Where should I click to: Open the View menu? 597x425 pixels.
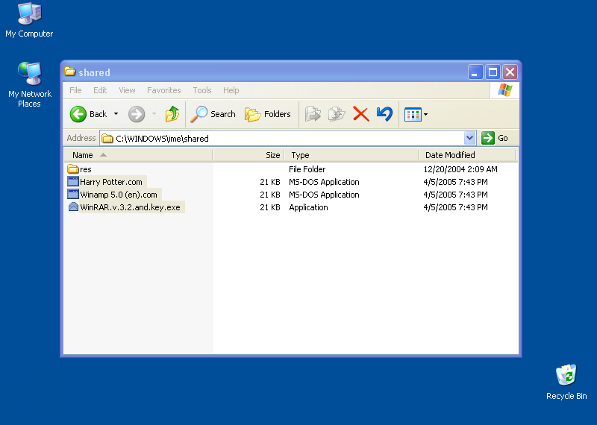pyautogui.click(x=127, y=90)
